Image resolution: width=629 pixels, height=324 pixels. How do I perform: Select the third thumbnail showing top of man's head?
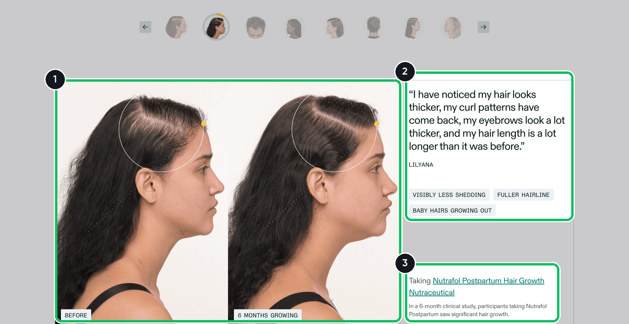(256, 27)
